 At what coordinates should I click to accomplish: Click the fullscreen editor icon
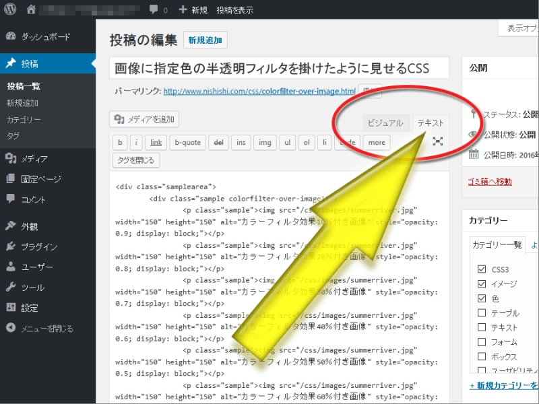tap(438, 141)
